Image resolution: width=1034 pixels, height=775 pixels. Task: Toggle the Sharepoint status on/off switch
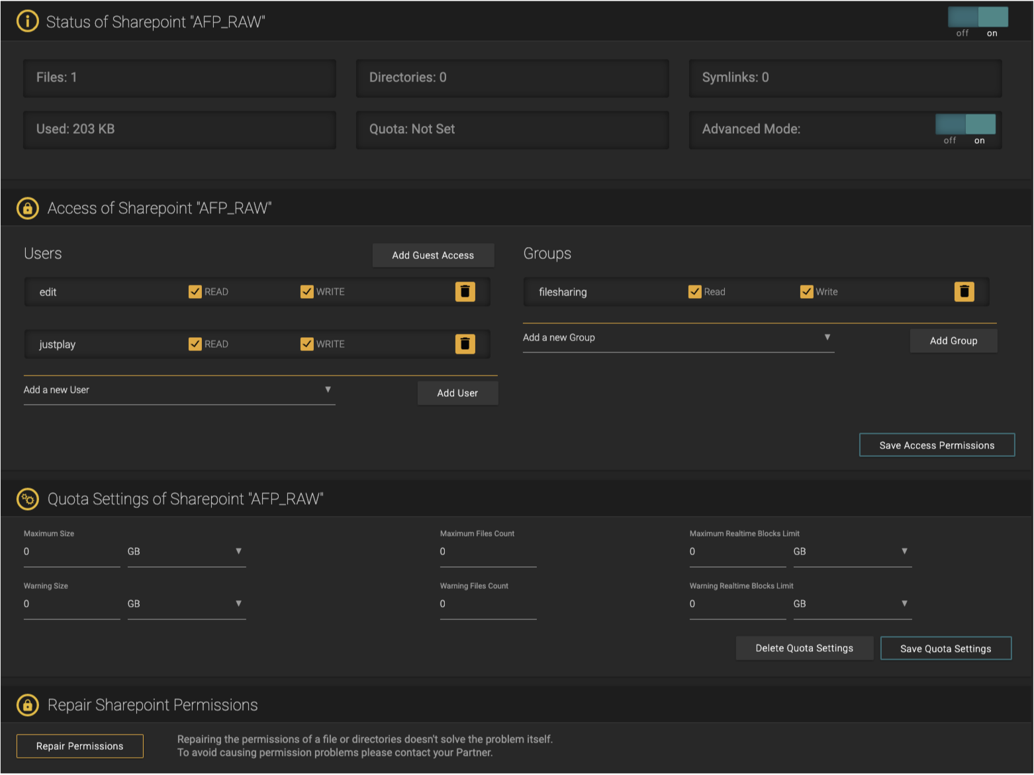tap(978, 17)
